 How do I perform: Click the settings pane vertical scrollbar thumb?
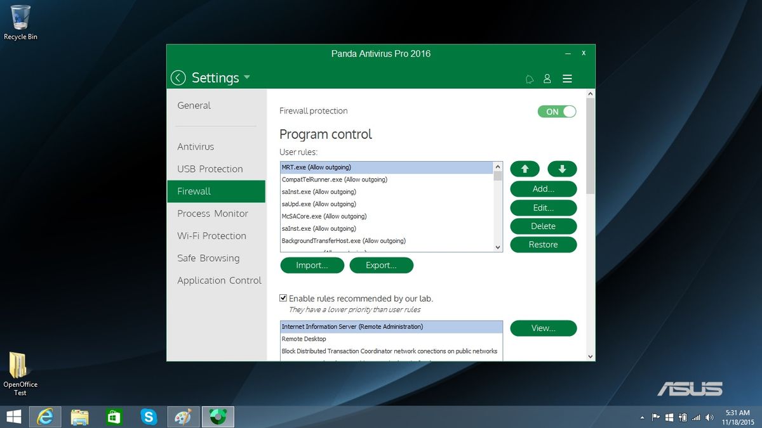tap(591, 146)
